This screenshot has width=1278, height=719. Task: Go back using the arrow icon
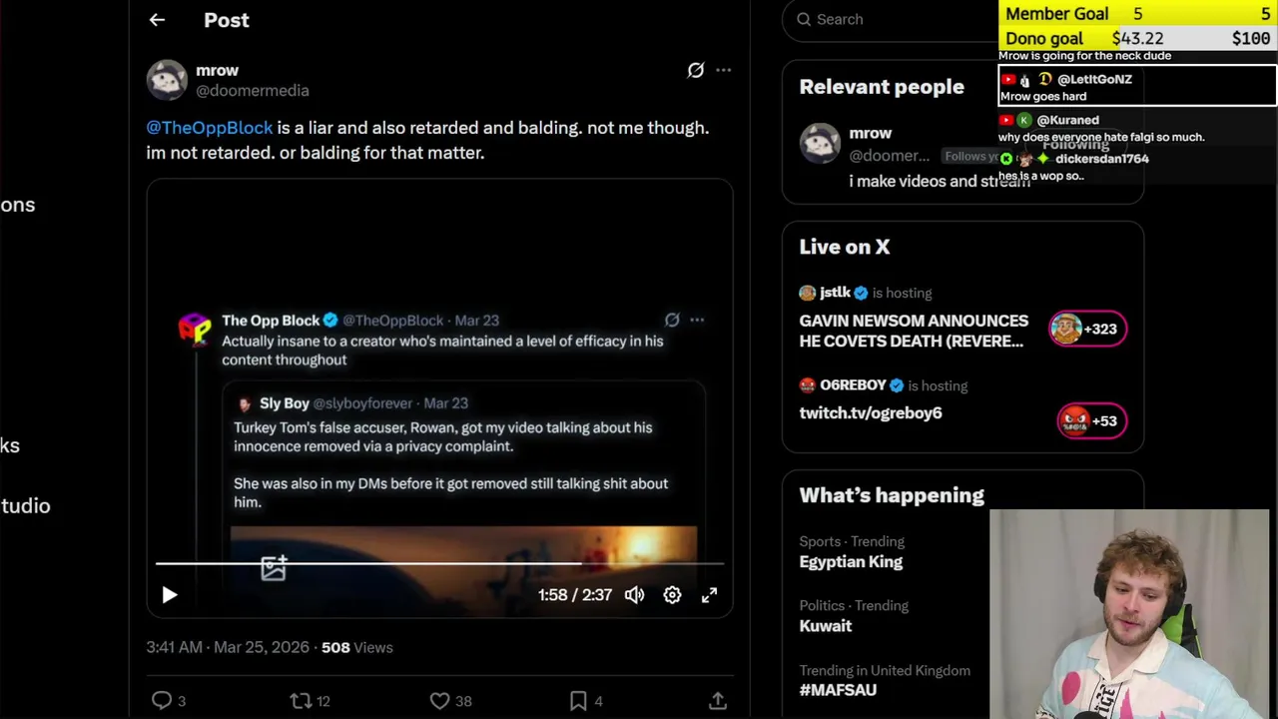point(157,20)
